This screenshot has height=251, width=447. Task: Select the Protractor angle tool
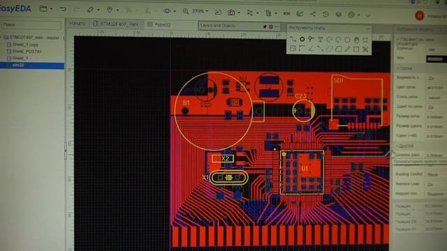(x=311, y=49)
